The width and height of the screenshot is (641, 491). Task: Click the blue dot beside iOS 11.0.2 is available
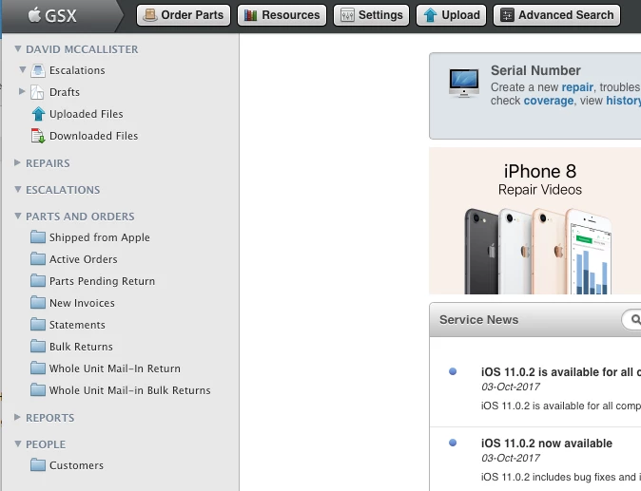(x=453, y=371)
